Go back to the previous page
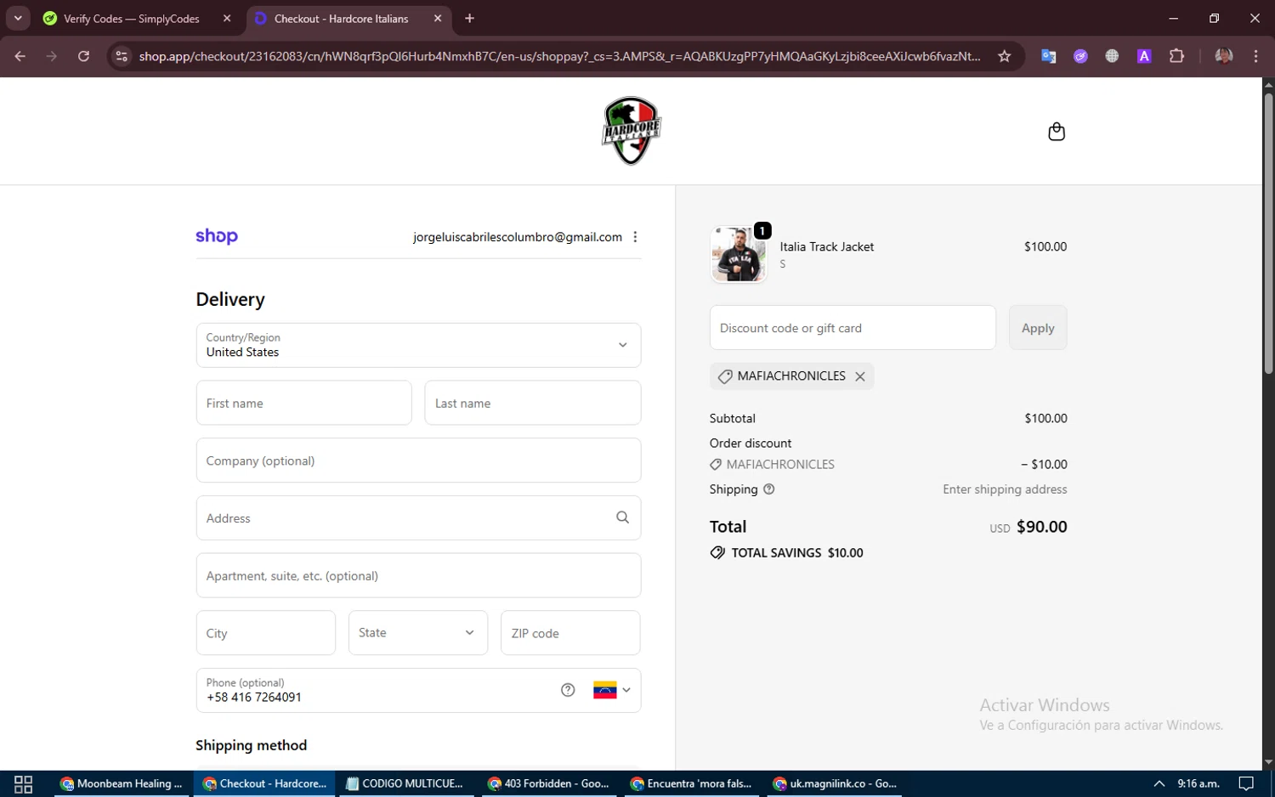This screenshot has width=1275, height=797. [20, 56]
